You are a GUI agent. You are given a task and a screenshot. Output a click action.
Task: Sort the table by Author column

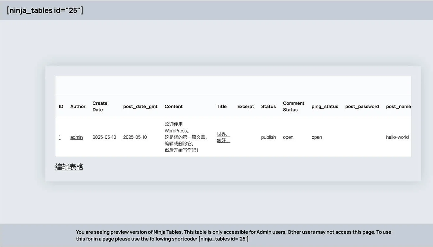(x=78, y=106)
